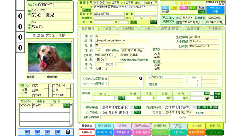Set next visit to 1週 later

tap(210, 108)
